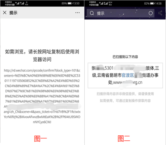Tap signal strength bars in right status bar
The image size is (166, 145).
[x=103, y=3]
